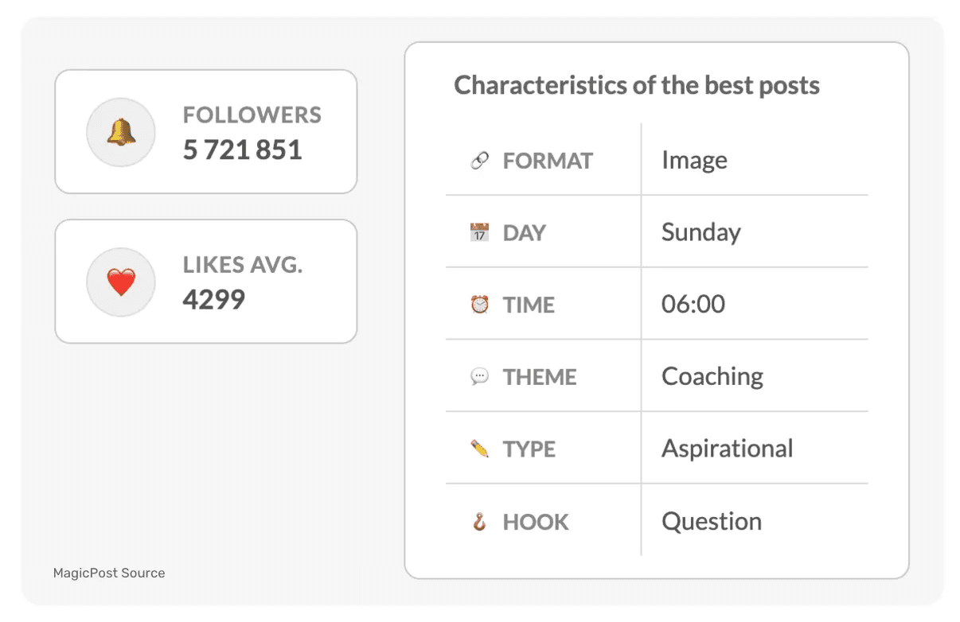Click the Coaching theme value
This screenshot has width=960, height=622.
(x=712, y=376)
